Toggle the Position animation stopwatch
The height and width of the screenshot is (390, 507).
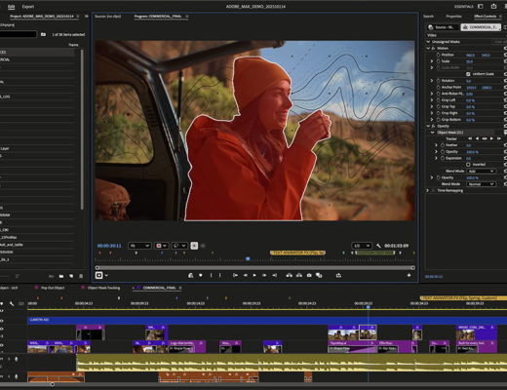(439, 55)
